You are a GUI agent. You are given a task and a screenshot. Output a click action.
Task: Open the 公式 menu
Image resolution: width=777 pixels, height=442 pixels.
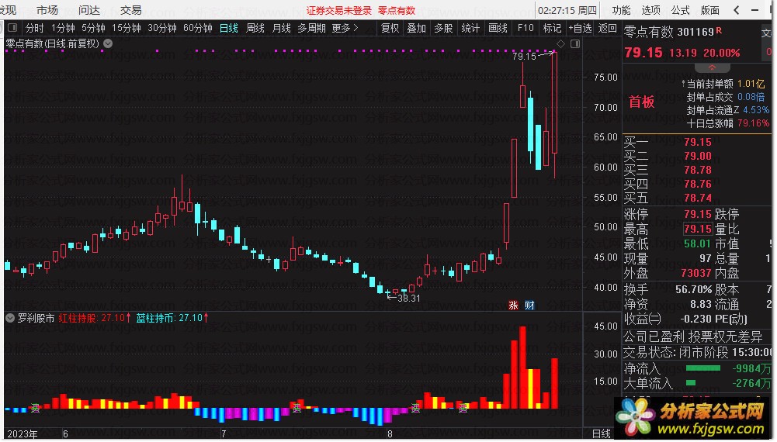(x=681, y=10)
